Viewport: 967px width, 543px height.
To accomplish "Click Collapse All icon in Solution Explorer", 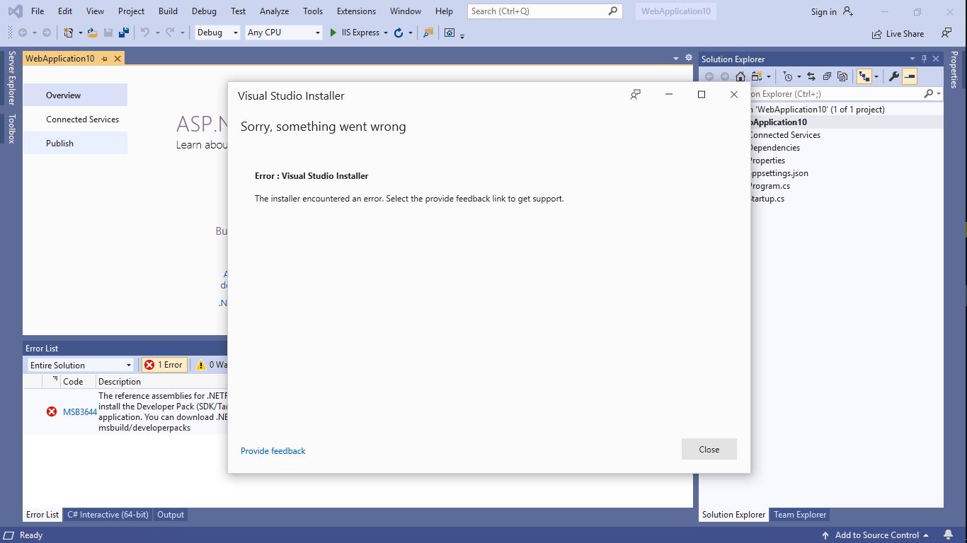I will 827,76.
